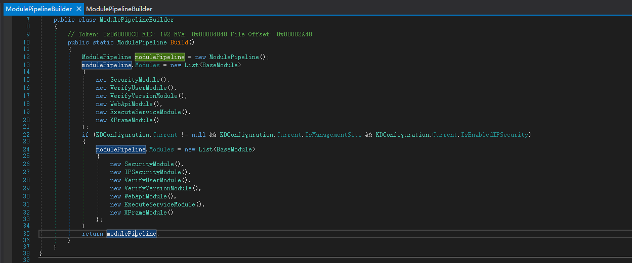Screen dimensions: 632x263
Task: Switch to the inactive ModulePipelineBuilder tab
Action: pos(119,9)
